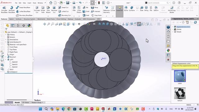Open the Hole Wizard tool

[x=48, y=10]
